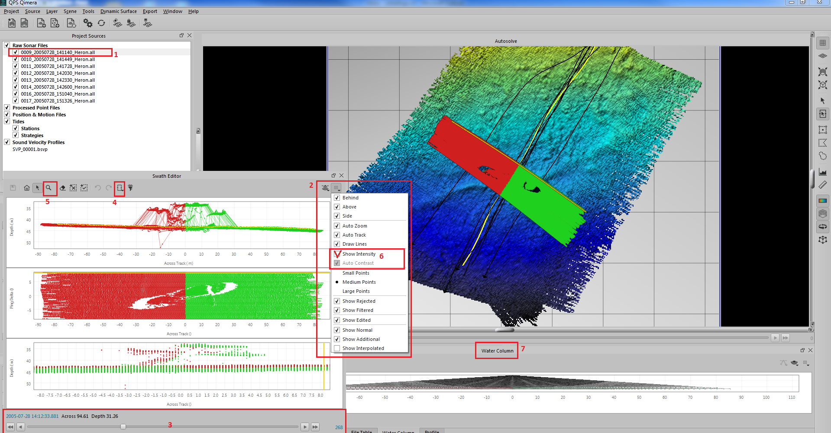Viewport: 831px width, 433px height.
Task: Open the Swath Editor view options dropdown
Action: point(336,188)
